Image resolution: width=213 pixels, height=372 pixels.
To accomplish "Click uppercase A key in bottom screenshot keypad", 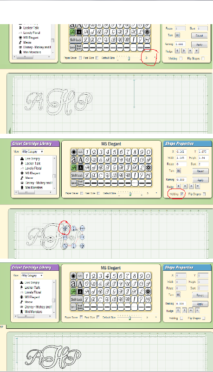I will tap(80, 284).
